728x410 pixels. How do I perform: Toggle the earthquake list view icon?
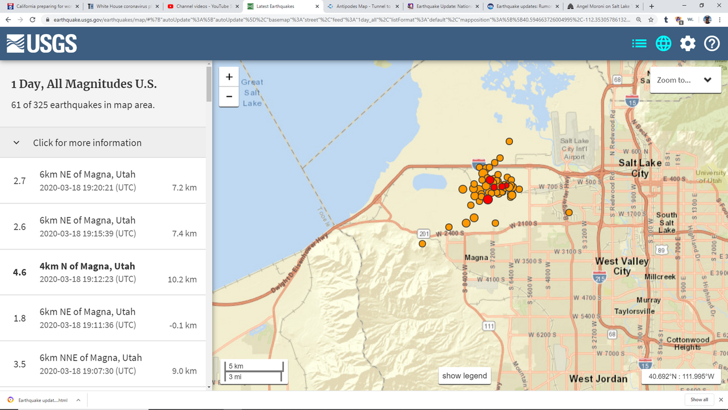639,43
